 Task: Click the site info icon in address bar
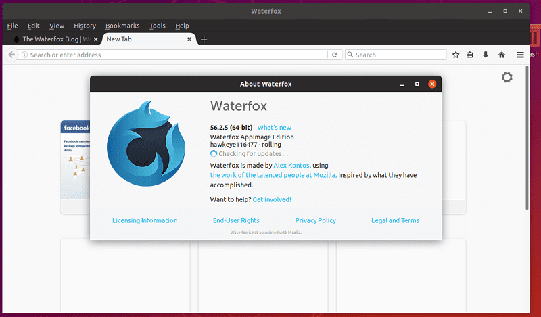[24, 55]
